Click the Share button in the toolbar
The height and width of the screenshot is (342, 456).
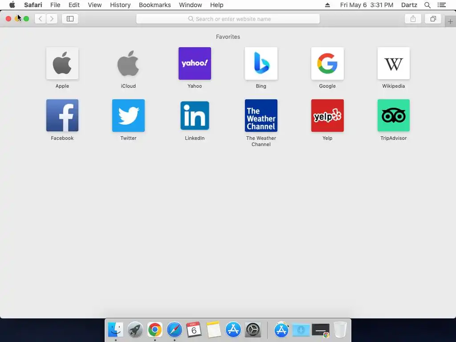pyautogui.click(x=413, y=19)
